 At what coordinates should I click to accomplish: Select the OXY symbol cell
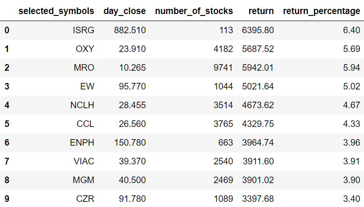[85, 49]
